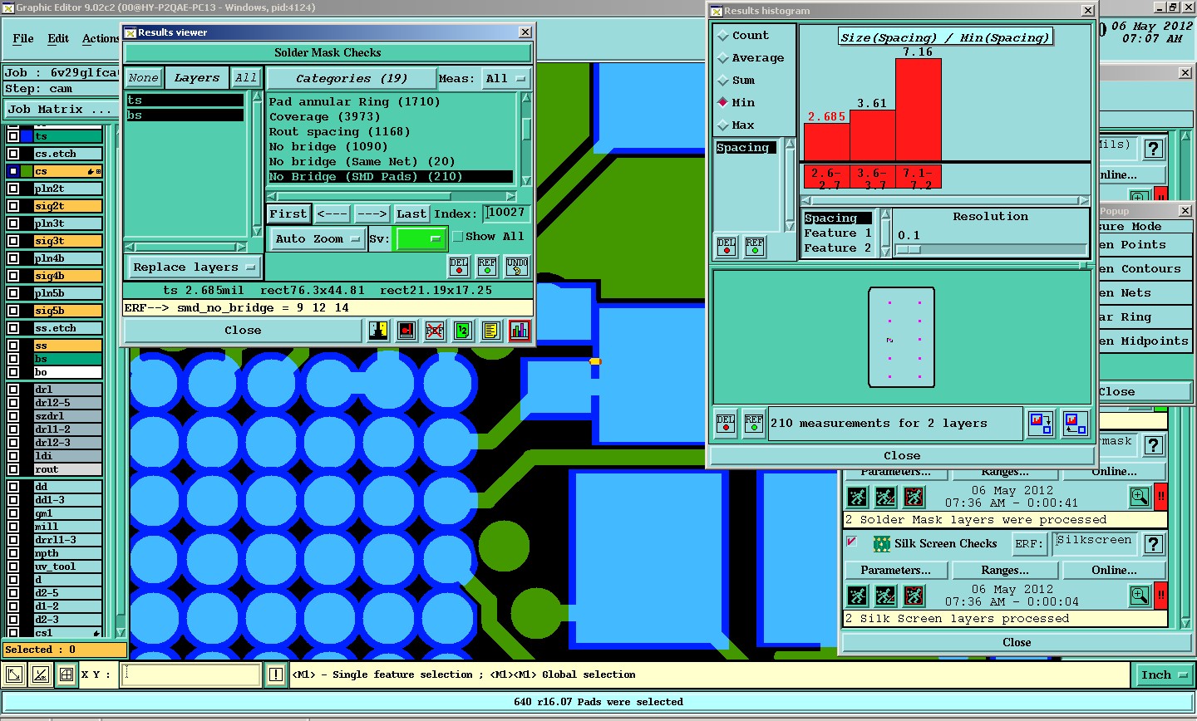Click the question mark help icon beside Silkscreen
This screenshot has width=1197, height=721.
pyautogui.click(x=1153, y=543)
